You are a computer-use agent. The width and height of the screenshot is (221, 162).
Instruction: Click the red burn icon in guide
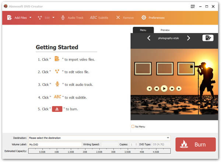[x=57, y=109]
